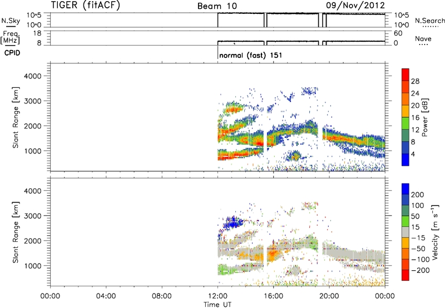Pick the bright blue bottom power colorbar segment

tap(406, 160)
